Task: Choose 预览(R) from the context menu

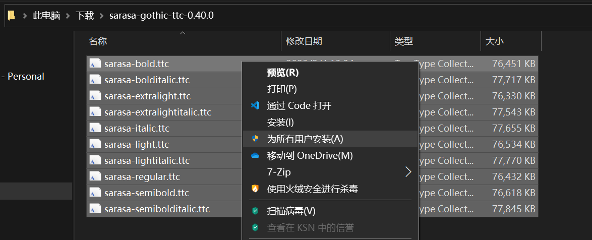Action: pyautogui.click(x=282, y=73)
